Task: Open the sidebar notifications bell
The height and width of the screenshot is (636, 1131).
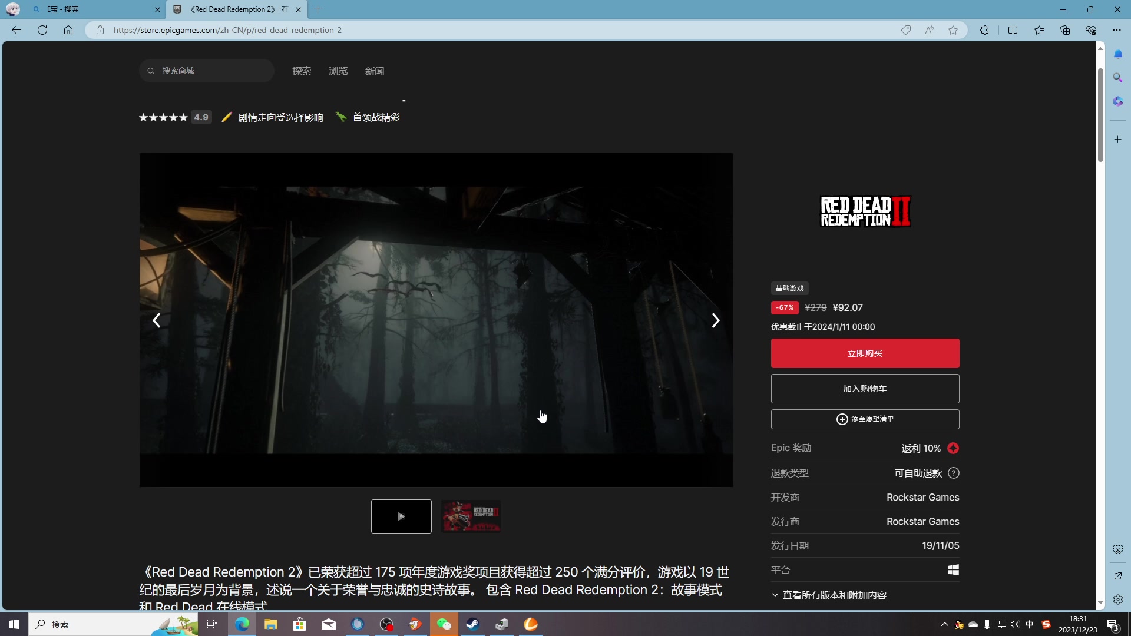Action: tap(1118, 54)
